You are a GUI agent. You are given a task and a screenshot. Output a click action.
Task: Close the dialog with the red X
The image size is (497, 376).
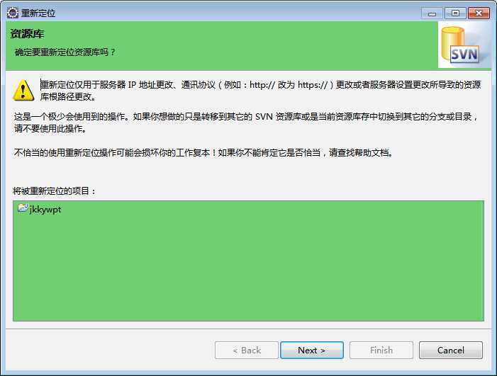coord(479,13)
